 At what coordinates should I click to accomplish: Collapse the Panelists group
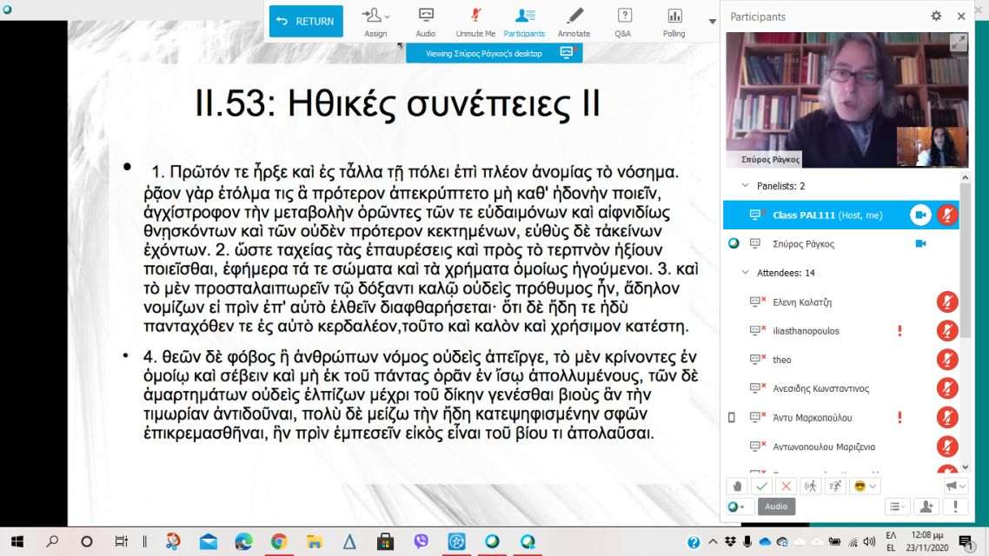[x=744, y=186]
